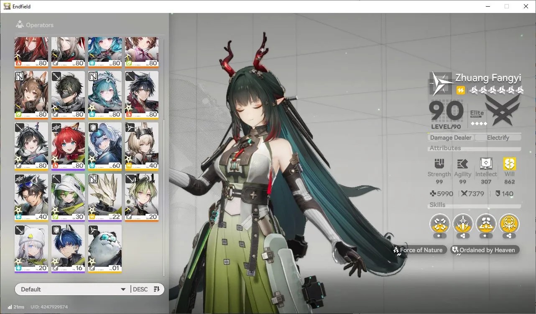Select the white spiky level 22 operator
The width and height of the screenshot is (536, 314).
pyautogui.click(x=105, y=198)
